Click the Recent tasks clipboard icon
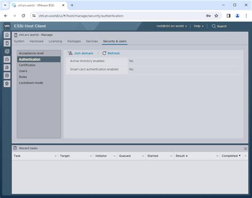The width and height of the screenshot is (252, 198). coord(15,148)
